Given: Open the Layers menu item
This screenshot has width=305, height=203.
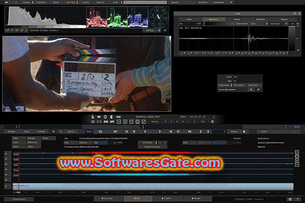Looking at the screenshot, I should coord(86,3).
